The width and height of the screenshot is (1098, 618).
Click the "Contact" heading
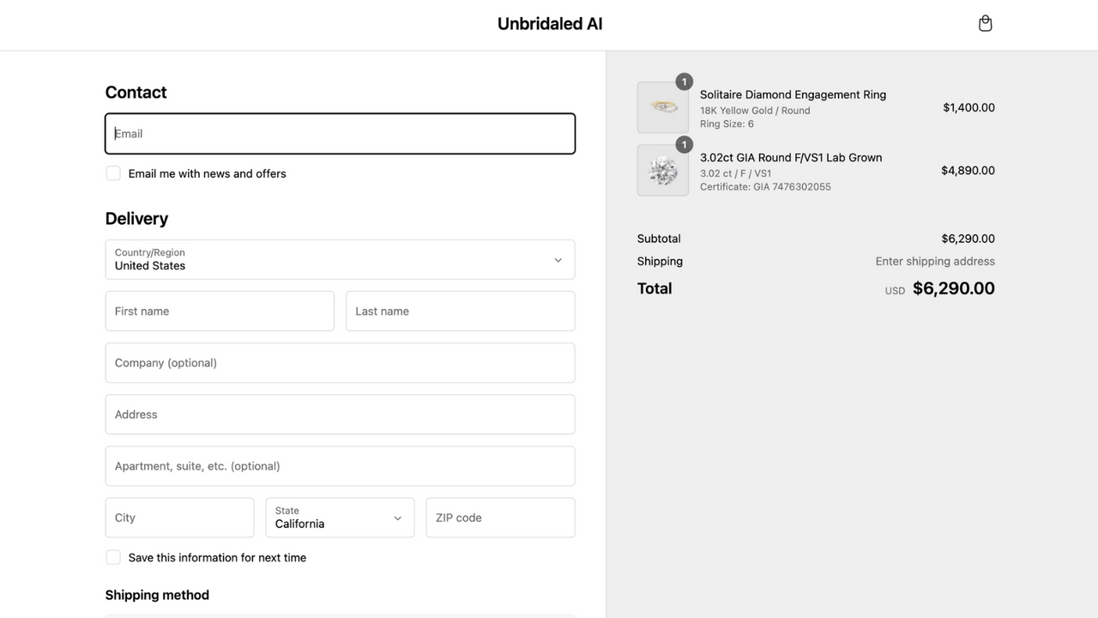point(136,92)
